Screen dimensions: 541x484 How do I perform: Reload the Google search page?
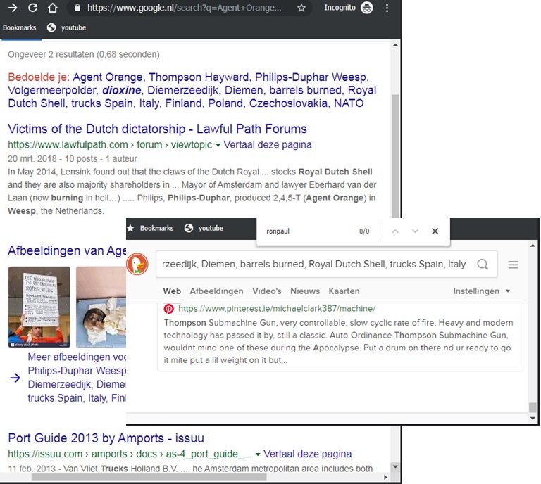coord(33,8)
